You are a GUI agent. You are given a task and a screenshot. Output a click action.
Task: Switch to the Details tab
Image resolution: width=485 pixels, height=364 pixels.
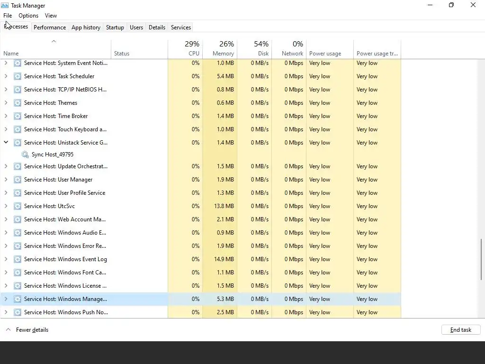pos(157,27)
